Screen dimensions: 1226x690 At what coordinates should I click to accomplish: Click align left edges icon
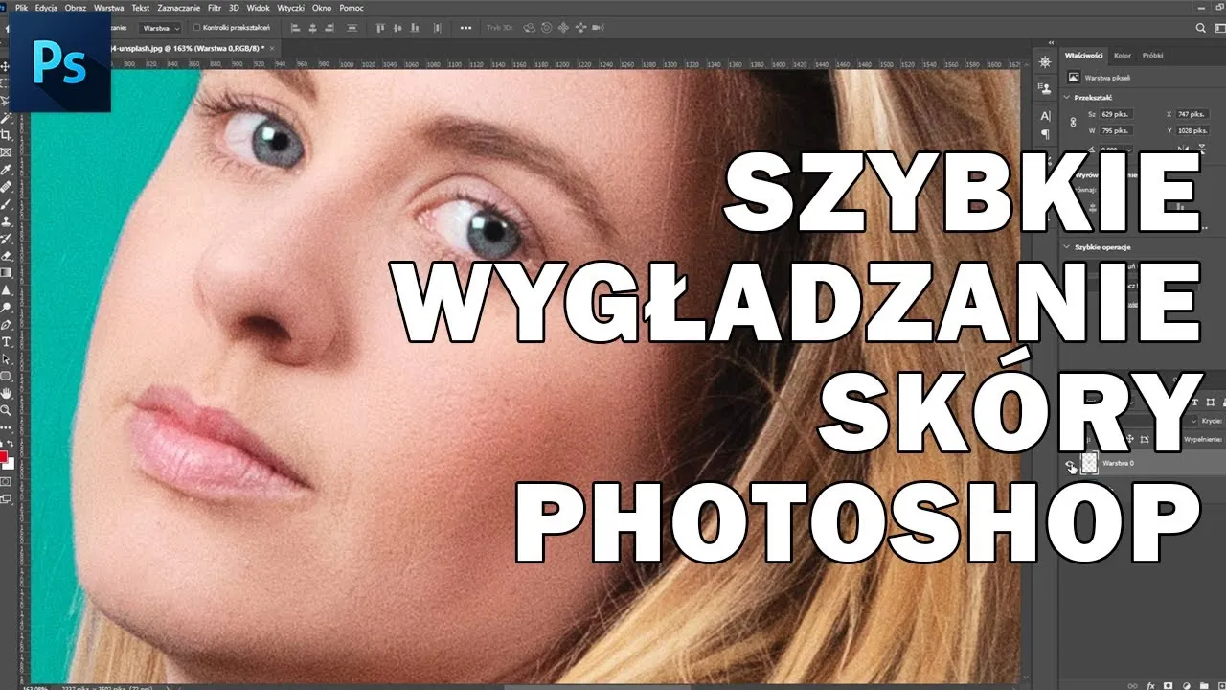tap(295, 28)
